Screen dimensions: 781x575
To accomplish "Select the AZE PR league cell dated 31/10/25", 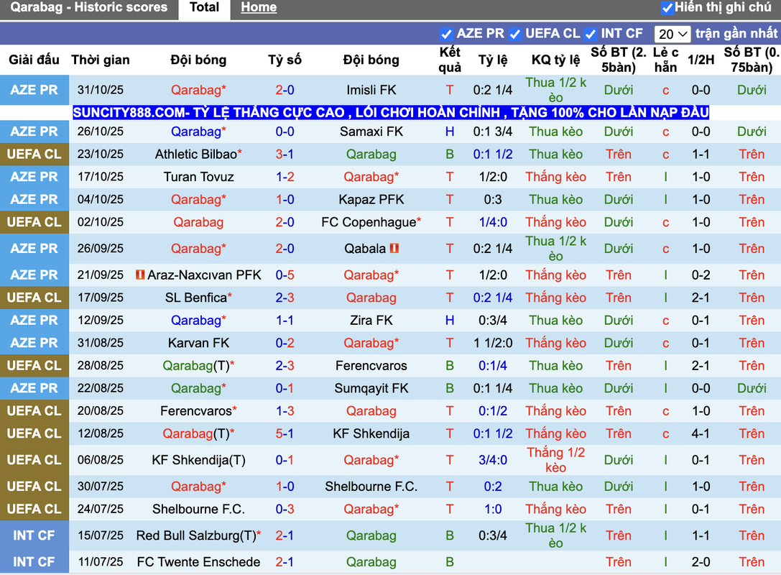I will (x=34, y=90).
